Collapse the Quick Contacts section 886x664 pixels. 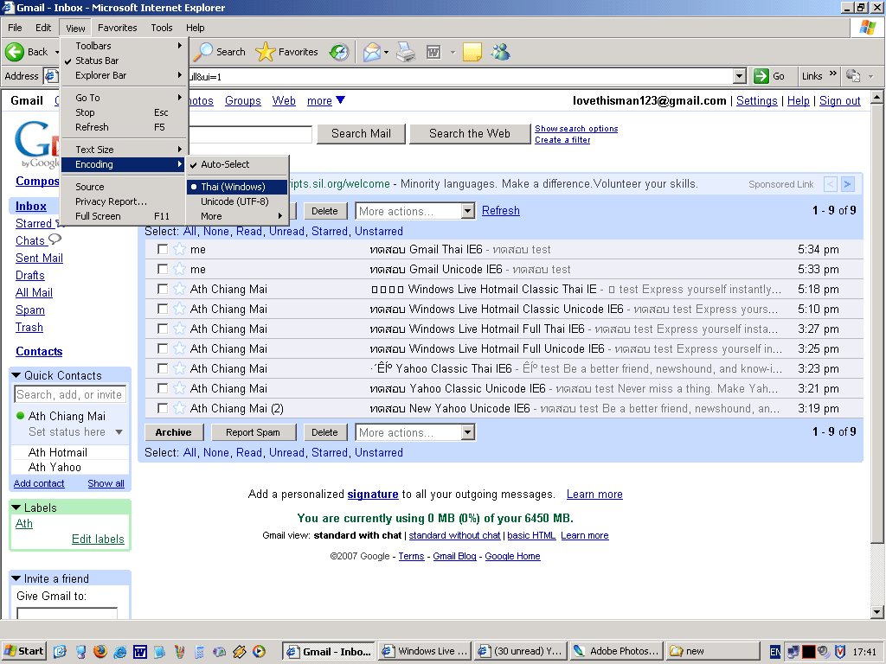pyautogui.click(x=16, y=375)
